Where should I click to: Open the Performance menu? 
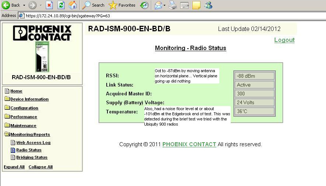24,117
